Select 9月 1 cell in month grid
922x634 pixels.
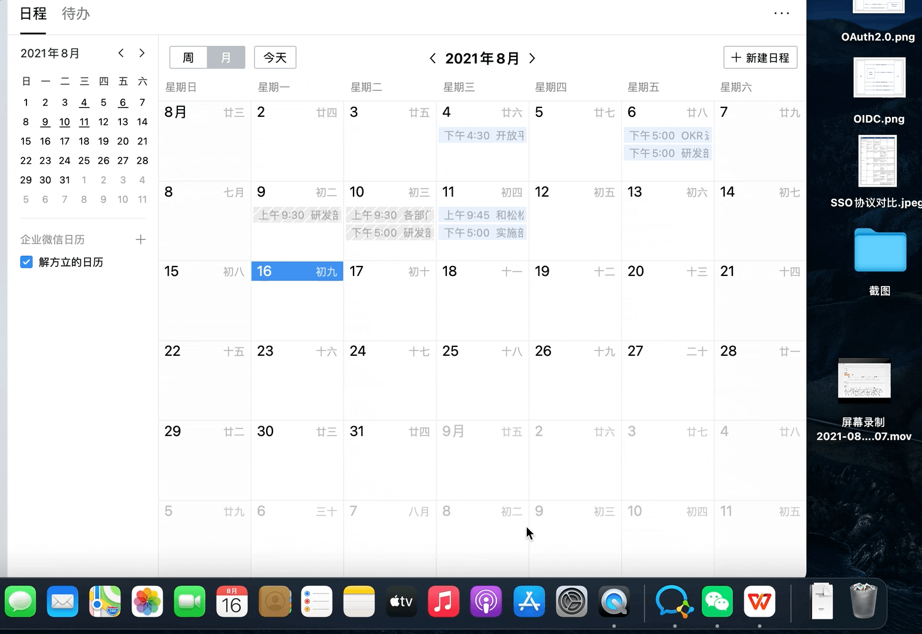tap(482, 460)
